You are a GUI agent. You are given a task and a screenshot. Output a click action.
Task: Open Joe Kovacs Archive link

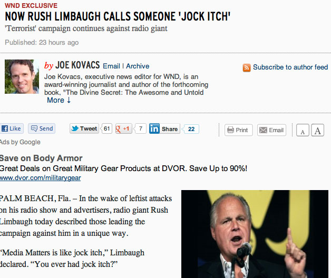coord(138,66)
